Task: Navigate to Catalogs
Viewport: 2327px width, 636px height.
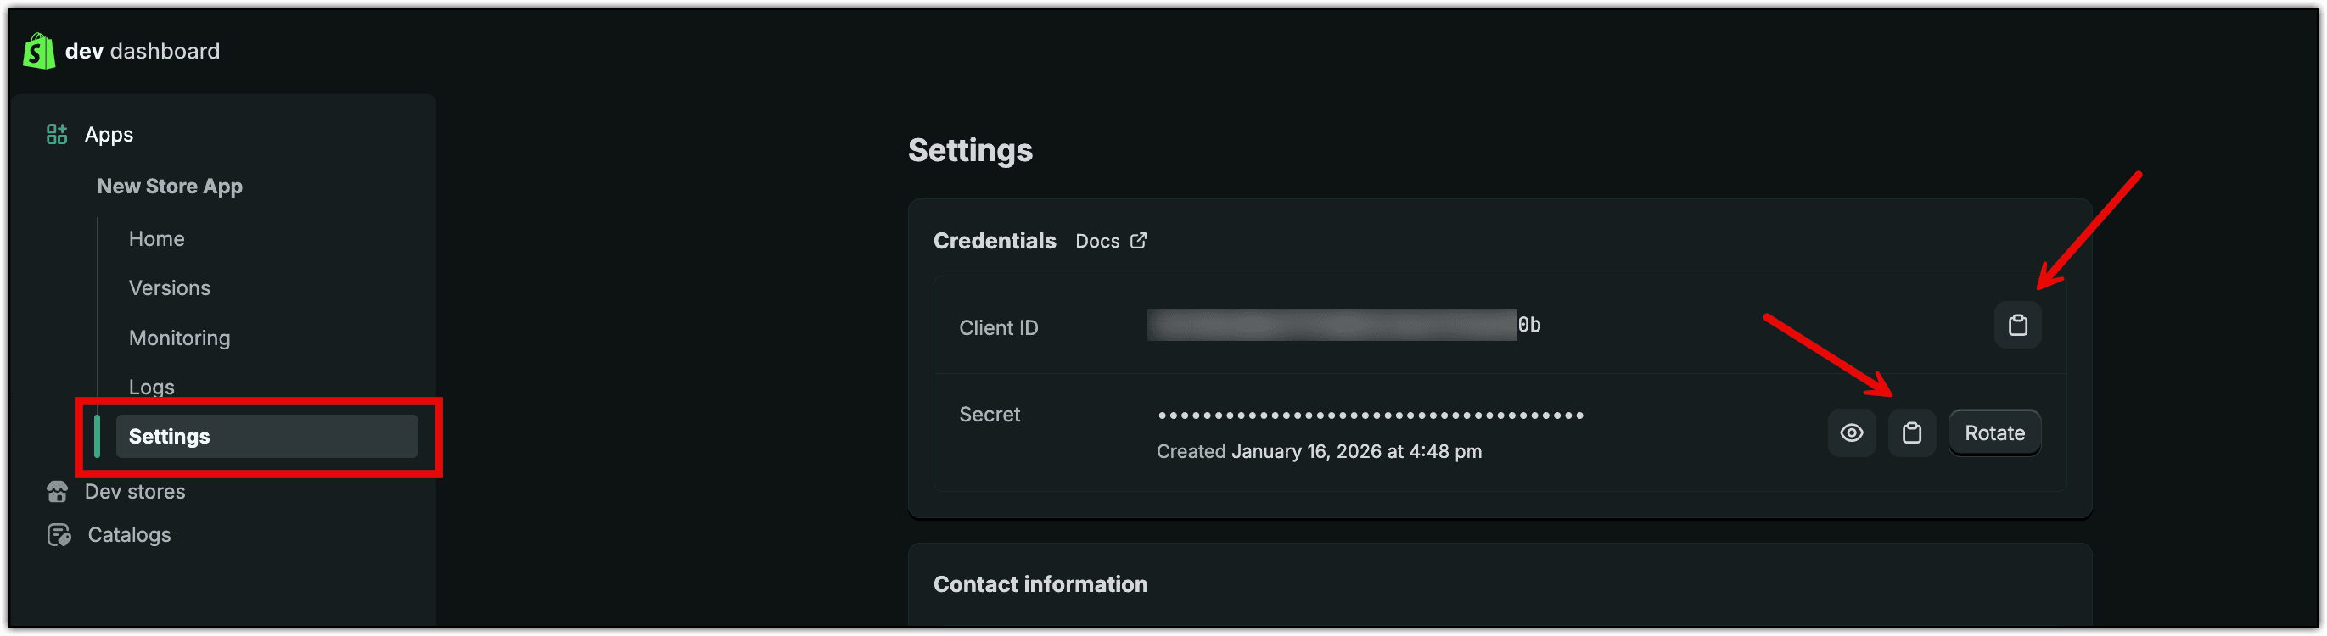Action: tap(129, 535)
